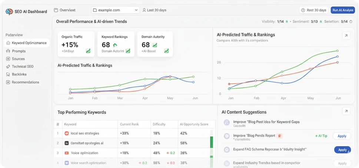
Task: Switch to the Overview tab
Action: [65, 10]
